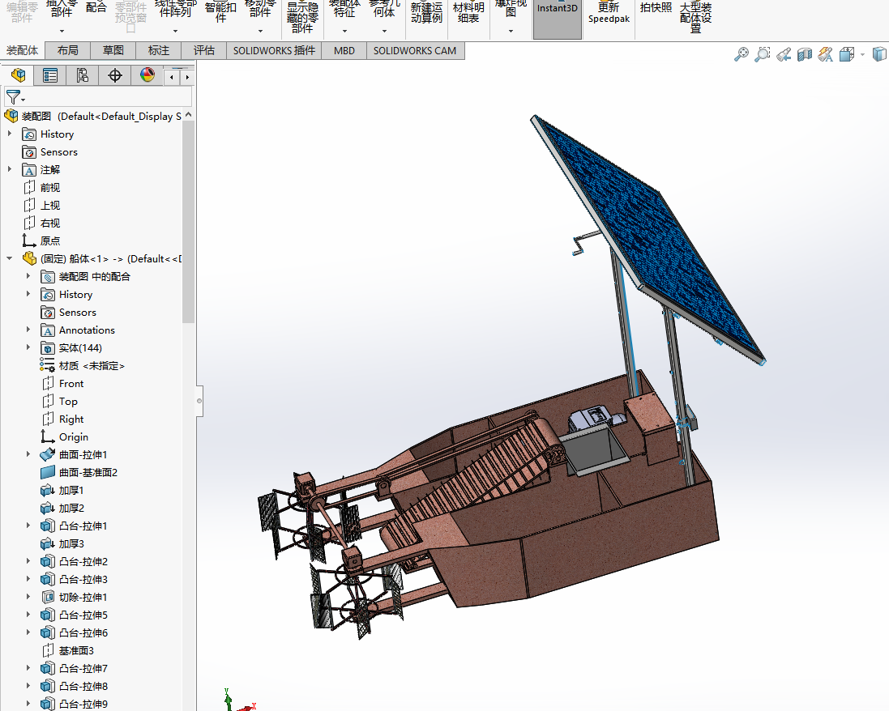The width and height of the screenshot is (889, 711).
Task: Open the ConfigurationManager panel
Action: pyautogui.click(x=83, y=75)
